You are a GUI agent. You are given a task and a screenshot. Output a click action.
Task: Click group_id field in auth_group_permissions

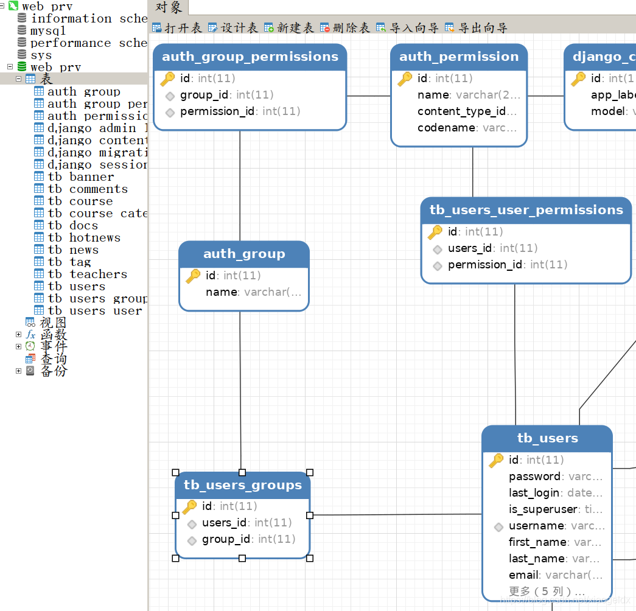[227, 95]
